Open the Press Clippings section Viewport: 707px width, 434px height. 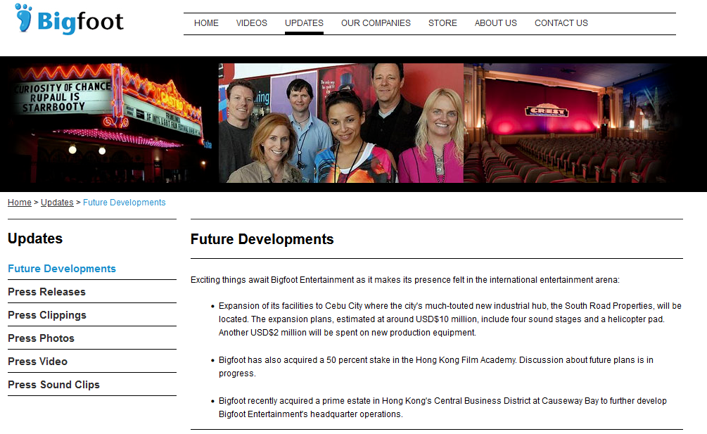click(47, 315)
